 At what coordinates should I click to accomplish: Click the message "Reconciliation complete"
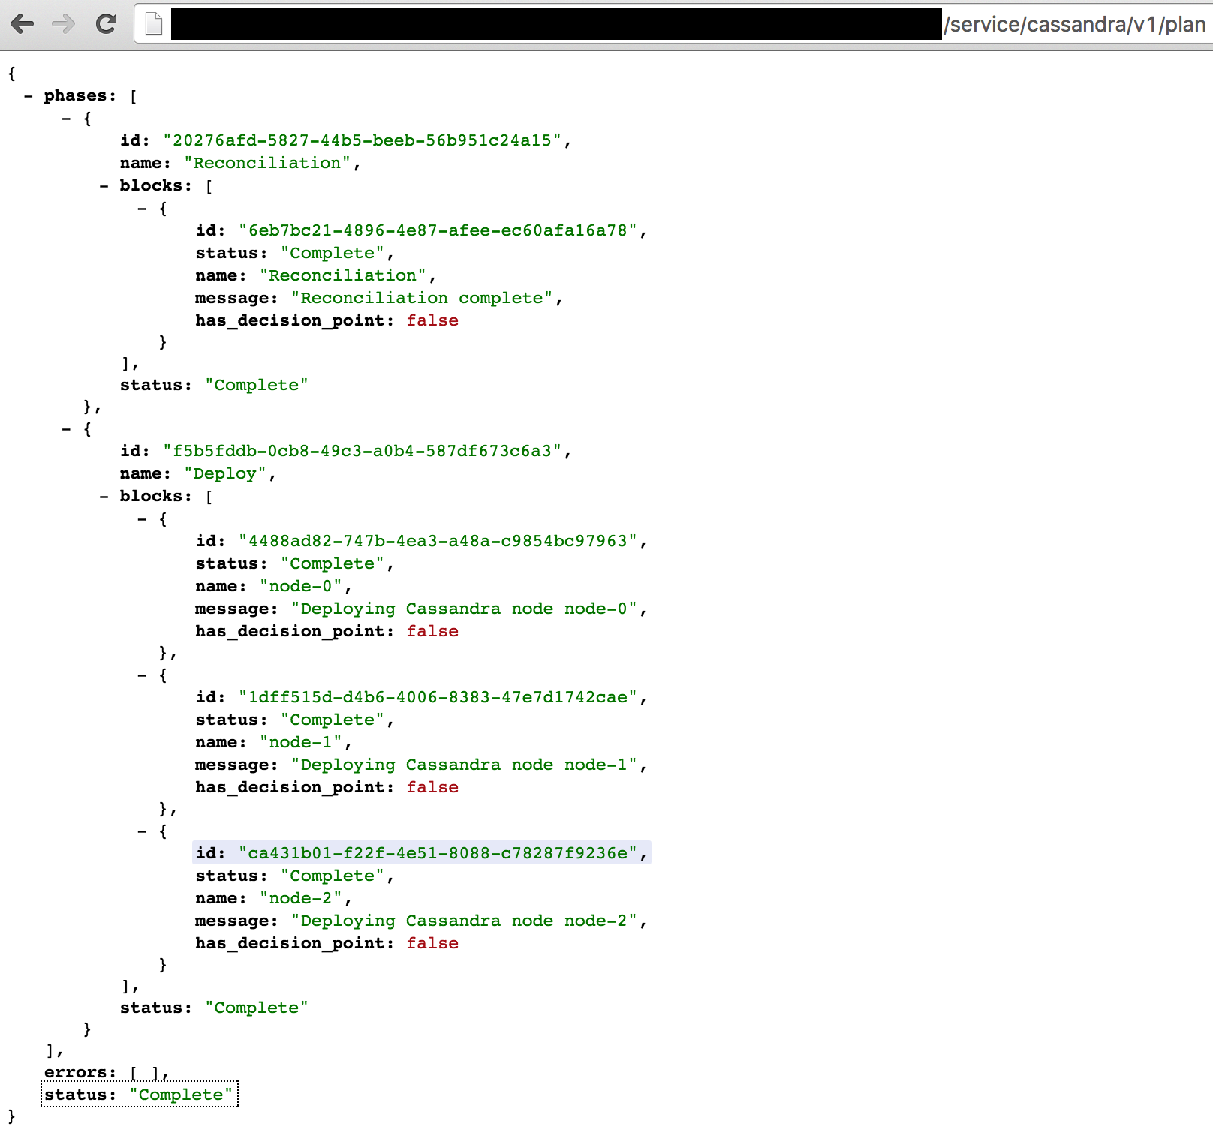[x=422, y=298]
